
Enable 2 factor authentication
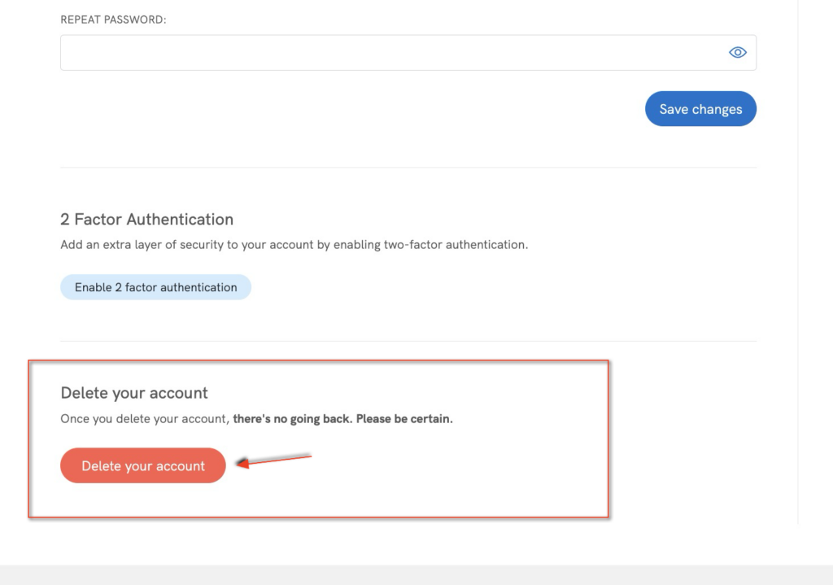pos(155,287)
